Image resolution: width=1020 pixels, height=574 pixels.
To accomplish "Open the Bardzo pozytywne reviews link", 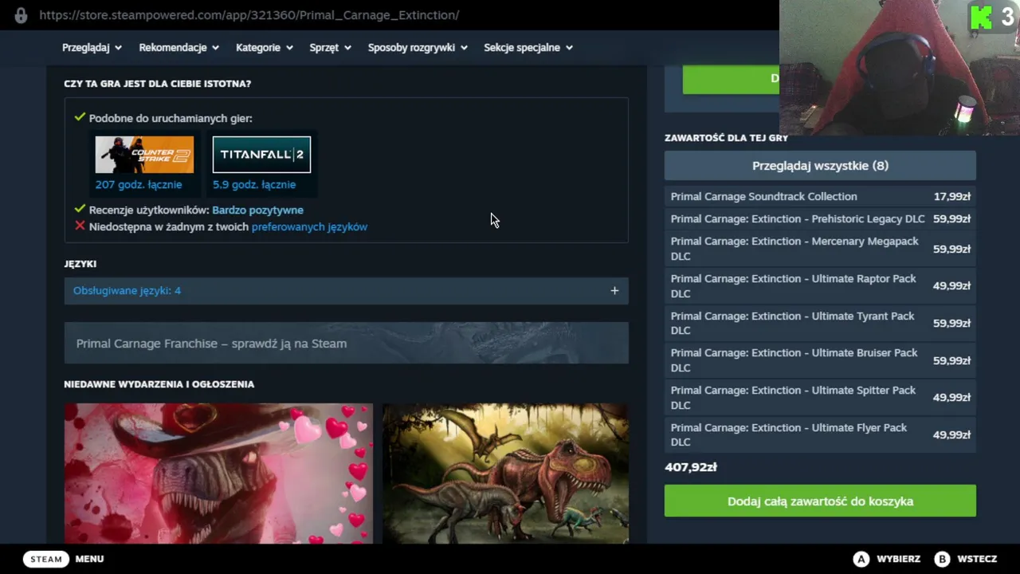I will click(257, 210).
